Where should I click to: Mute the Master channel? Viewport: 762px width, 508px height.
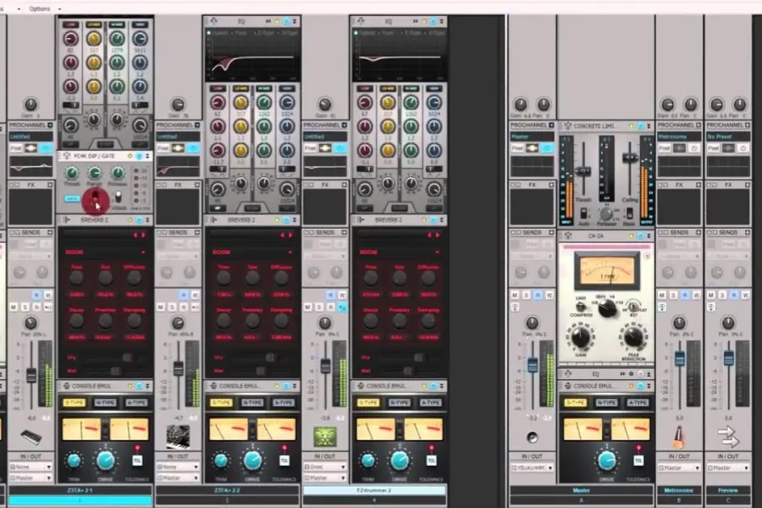[515, 293]
